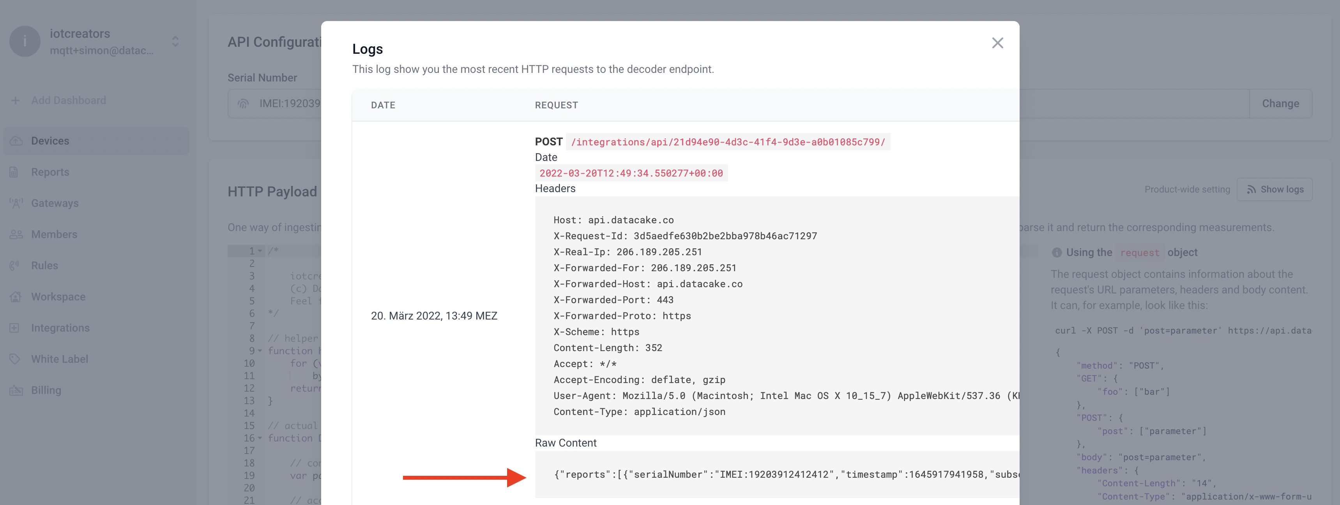Click the plus icon next to Add Dashboard
Image resolution: width=1340 pixels, height=505 pixels.
pos(16,100)
